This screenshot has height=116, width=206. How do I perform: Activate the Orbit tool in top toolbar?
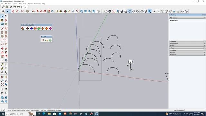click(65, 11)
